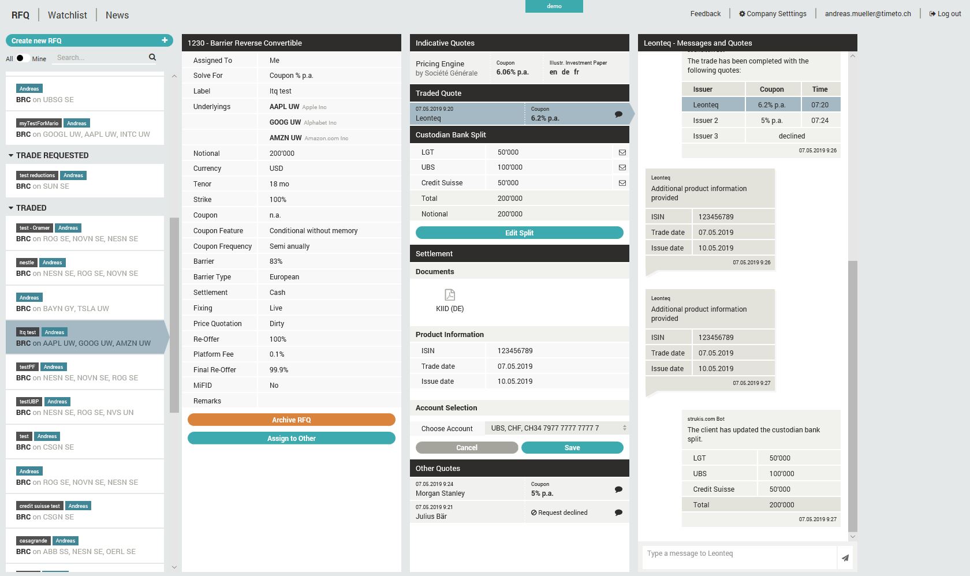Select the de language for investment paper
Screen dimensions: 970x576
[566, 72]
